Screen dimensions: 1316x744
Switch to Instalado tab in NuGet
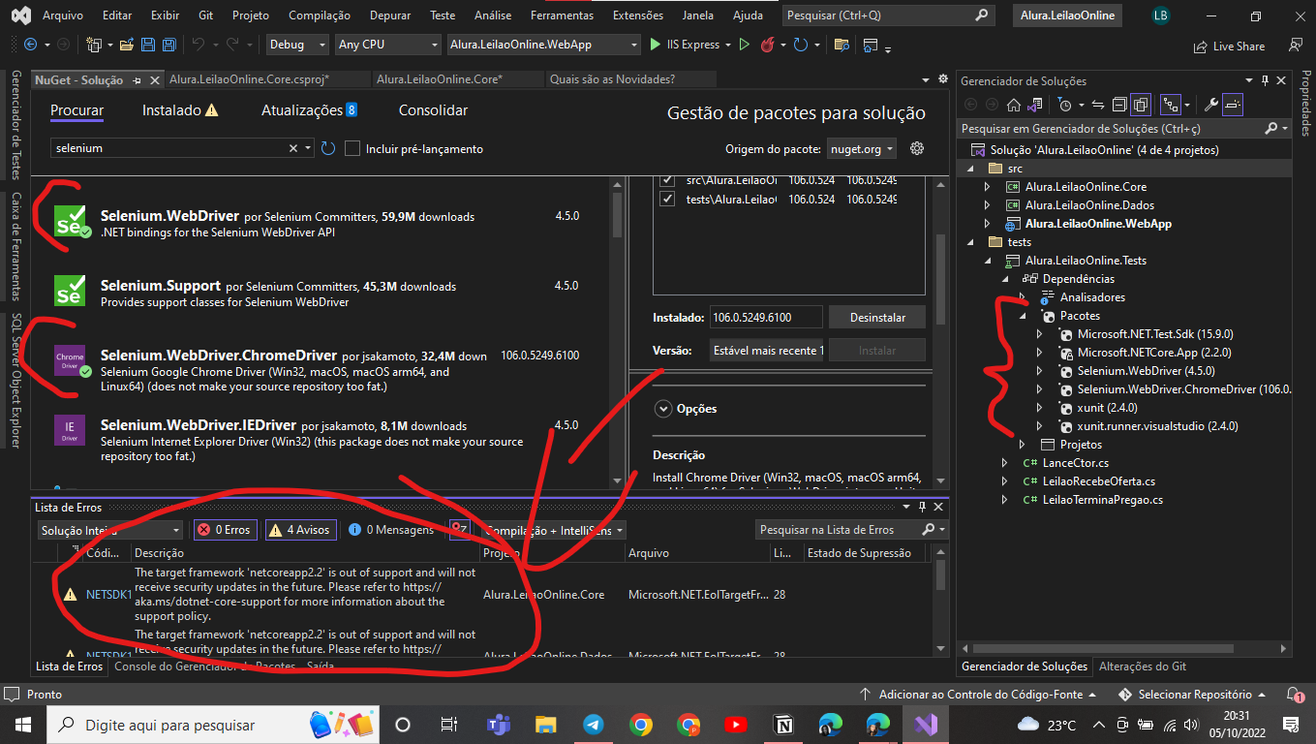coord(180,110)
